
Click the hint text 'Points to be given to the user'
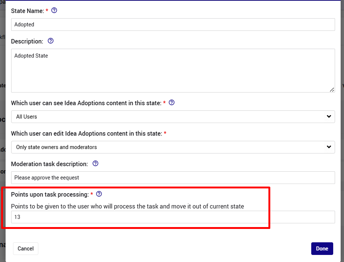point(127,206)
